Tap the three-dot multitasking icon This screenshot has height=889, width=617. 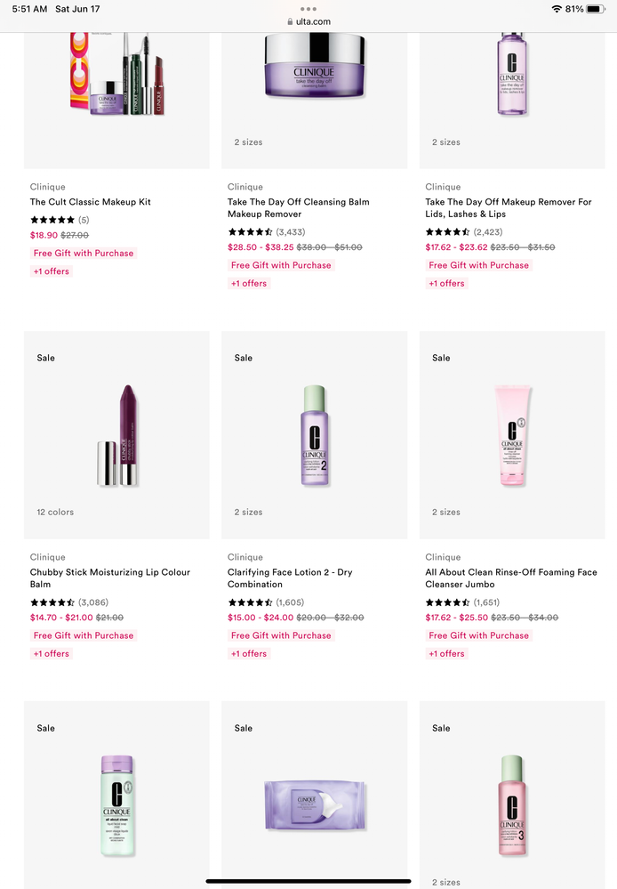tap(308, 8)
